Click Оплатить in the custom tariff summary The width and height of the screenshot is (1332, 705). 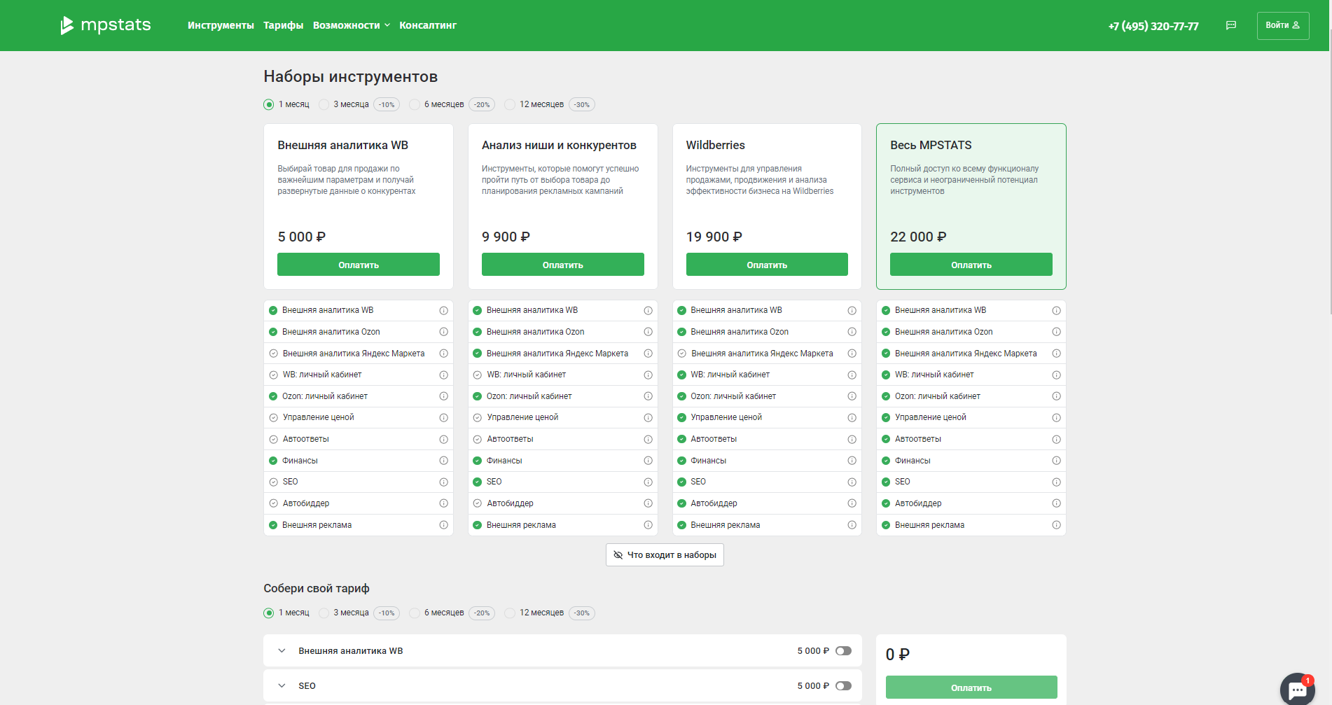tap(971, 687)
